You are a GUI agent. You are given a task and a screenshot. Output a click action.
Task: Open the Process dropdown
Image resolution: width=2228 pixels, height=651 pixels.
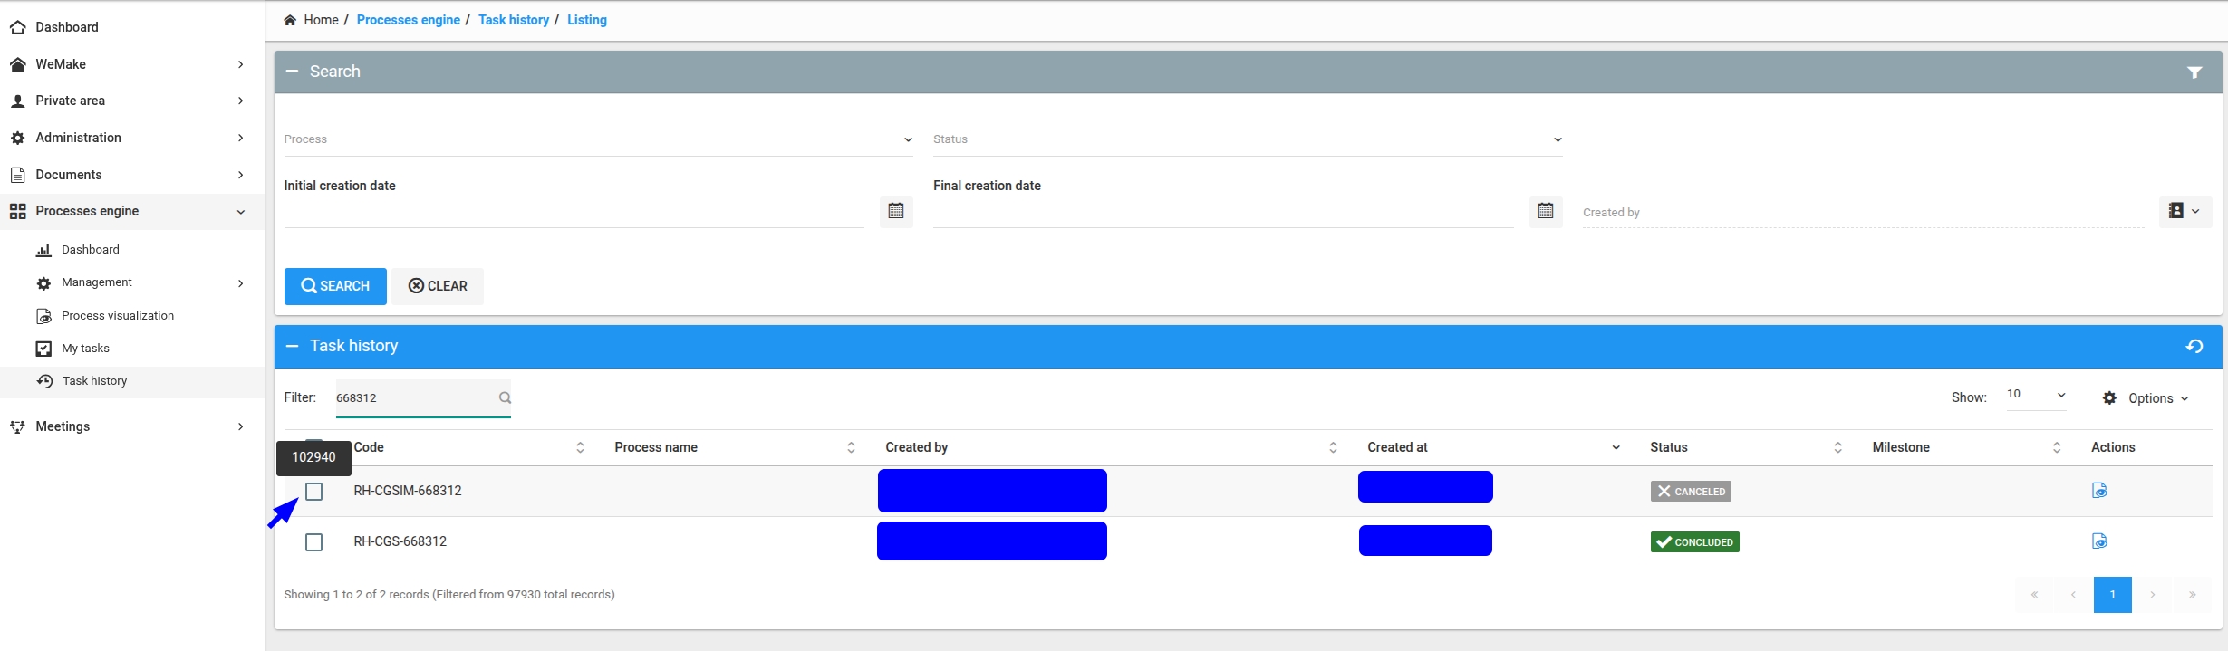coord(598,139)
